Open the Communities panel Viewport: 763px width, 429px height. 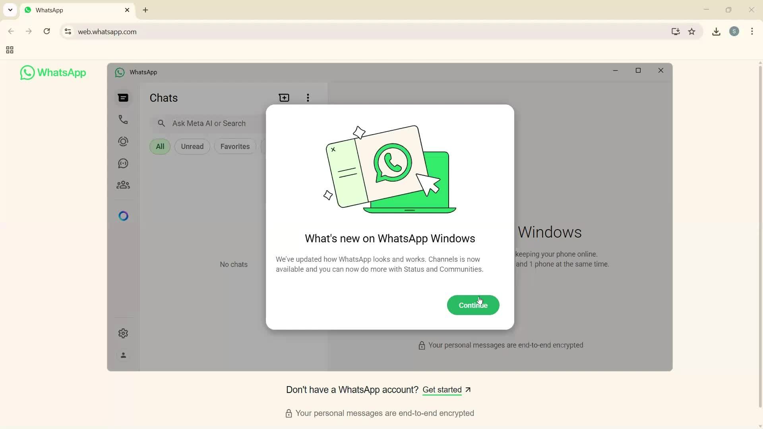pos(123,185)
